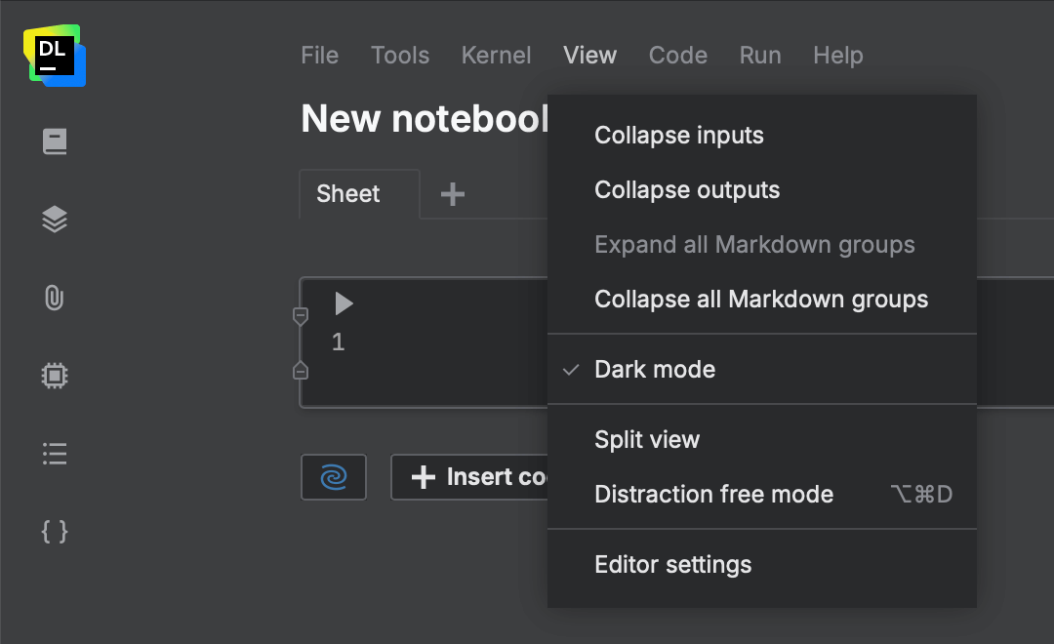
Task: Add a new sheet with plus icon
Action: 453,194
